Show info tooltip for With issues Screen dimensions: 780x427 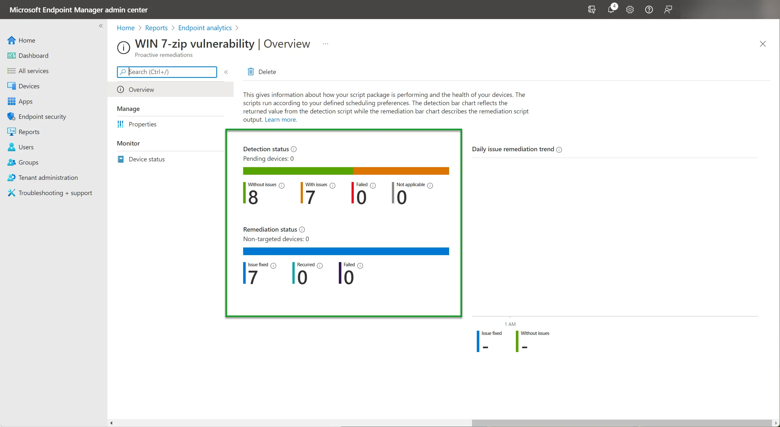pos(332,186)
